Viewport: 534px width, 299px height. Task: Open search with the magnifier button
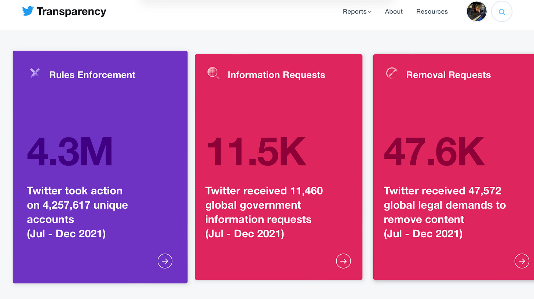(x=502, y=12)
